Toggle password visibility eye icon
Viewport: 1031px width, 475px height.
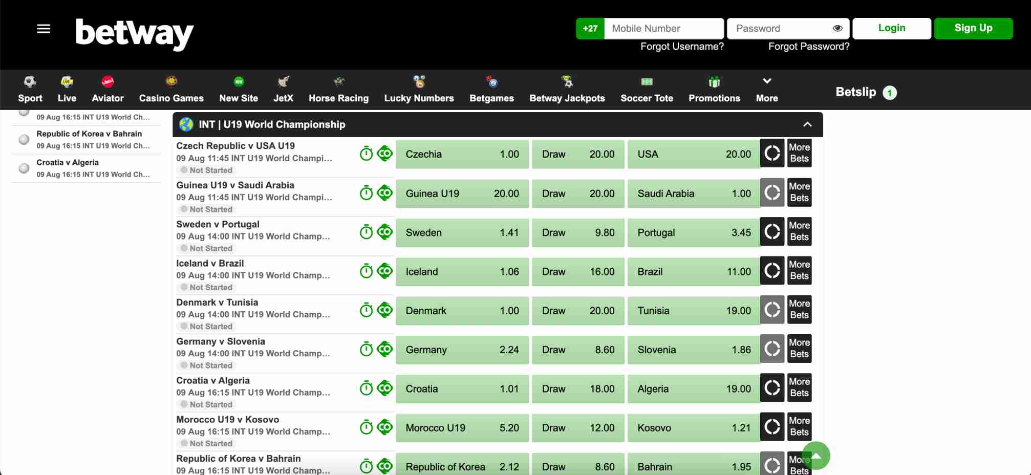click(837, 29)
